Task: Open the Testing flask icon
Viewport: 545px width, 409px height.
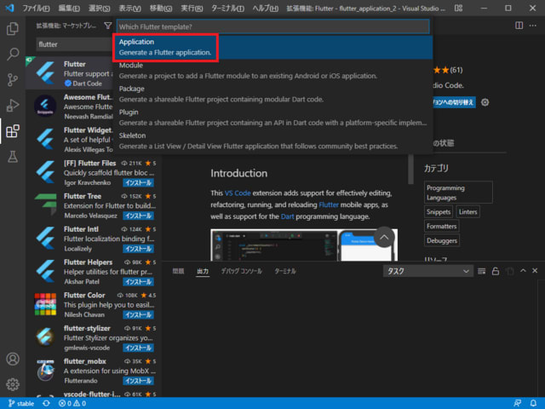Action: 13,157
